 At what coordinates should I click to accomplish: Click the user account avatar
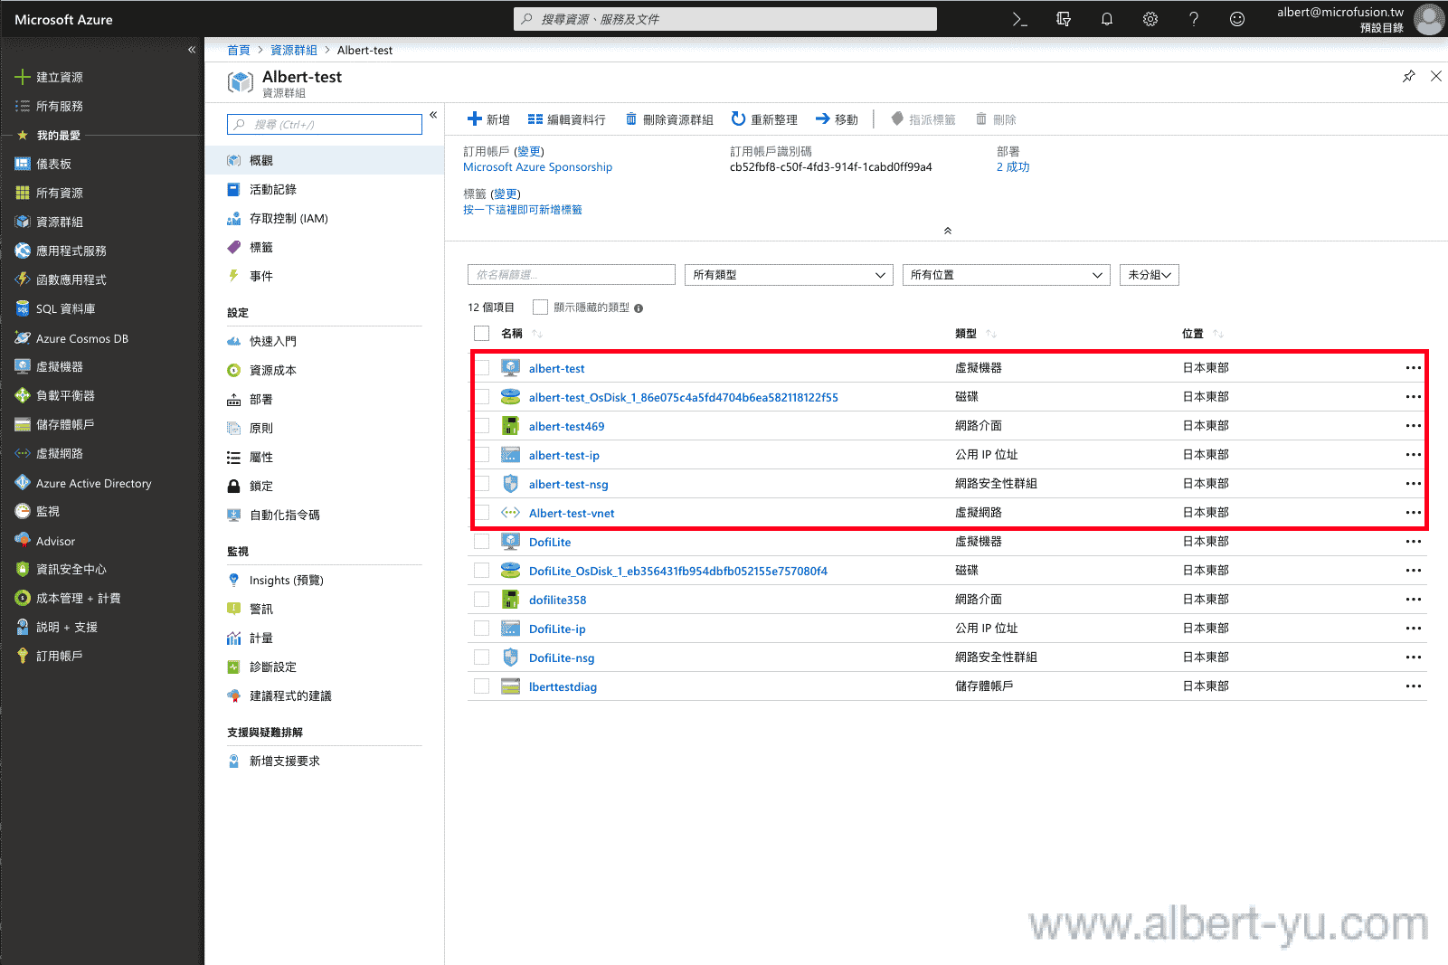point(1429,19)
